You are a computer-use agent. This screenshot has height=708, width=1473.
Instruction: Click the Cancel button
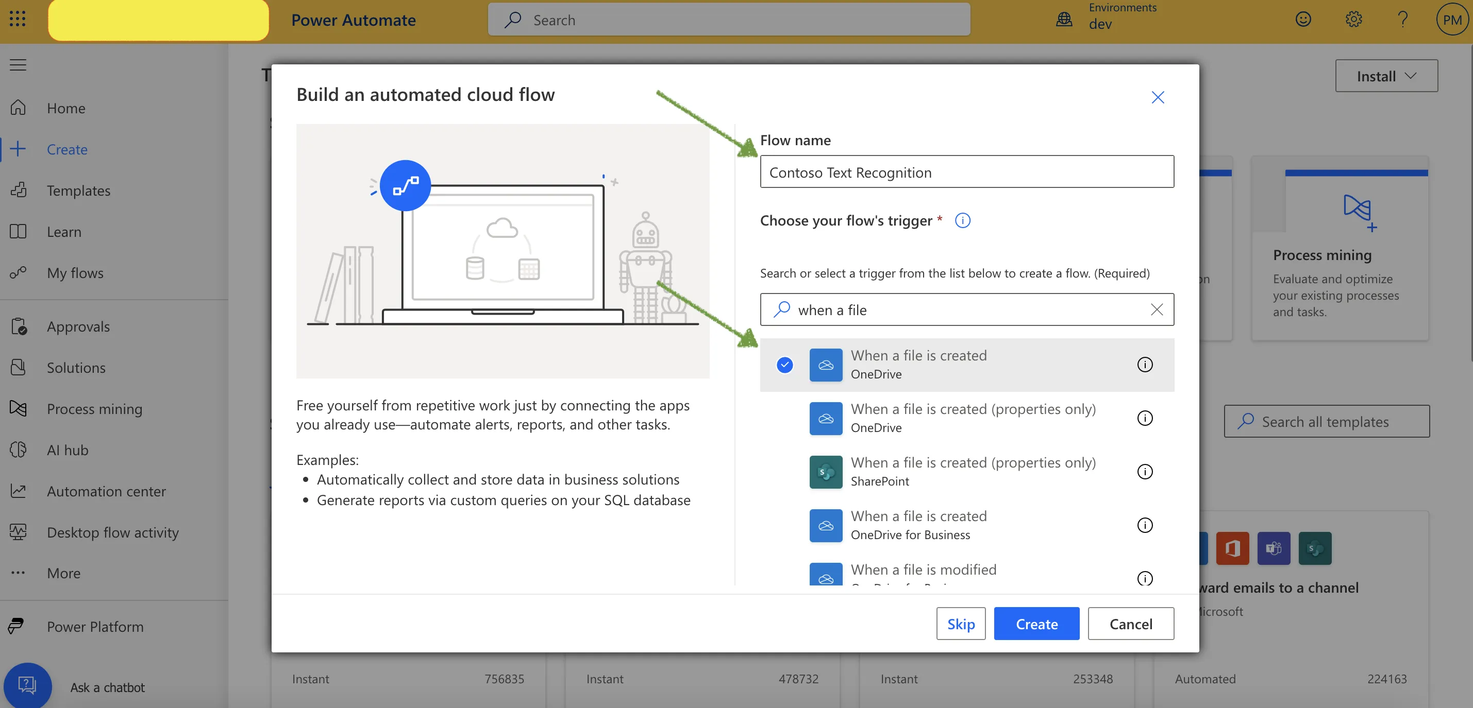coord(1130,624)
